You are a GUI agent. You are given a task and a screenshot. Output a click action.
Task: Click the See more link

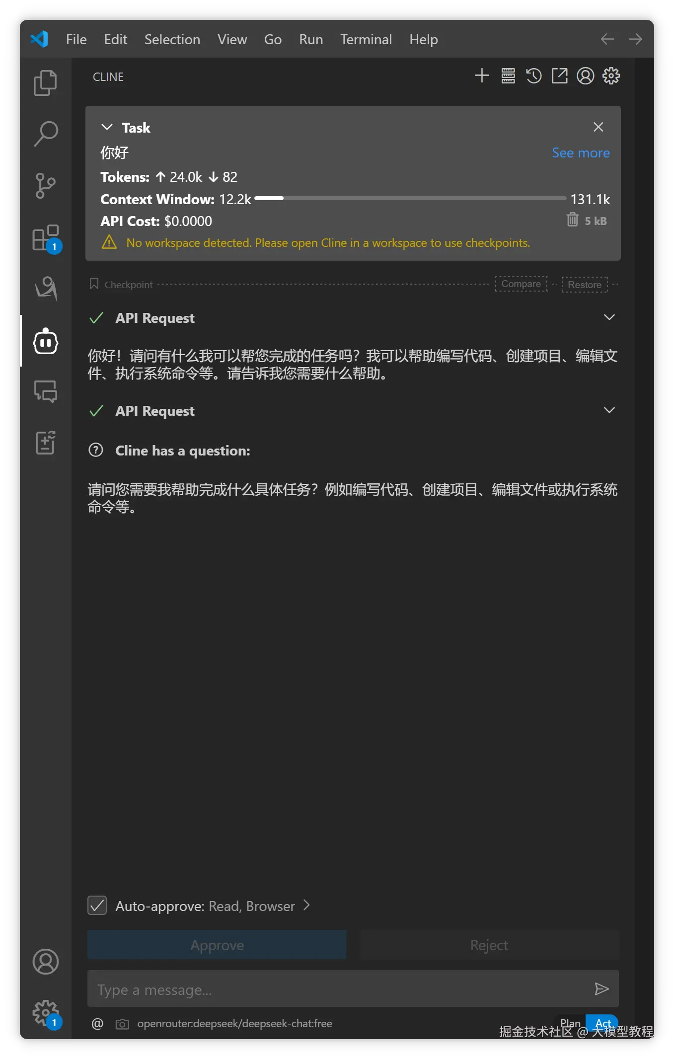[581, 153]
